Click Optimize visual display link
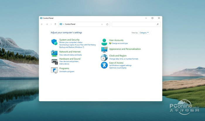Viewport: 205px width, 121px height. [118, 68]
